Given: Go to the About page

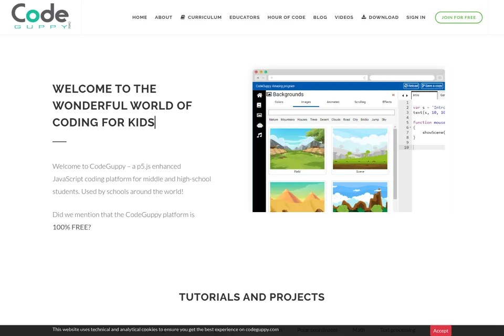Looking at the screenshot, I should click(x=164, y=17).
